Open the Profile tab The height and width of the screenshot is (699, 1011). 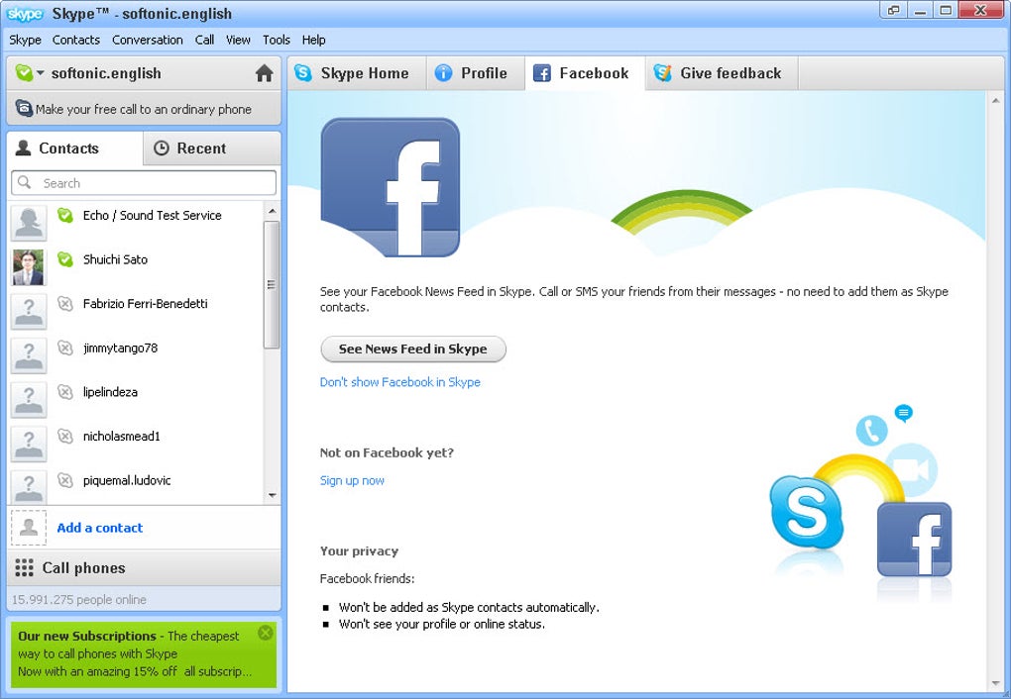475,73
